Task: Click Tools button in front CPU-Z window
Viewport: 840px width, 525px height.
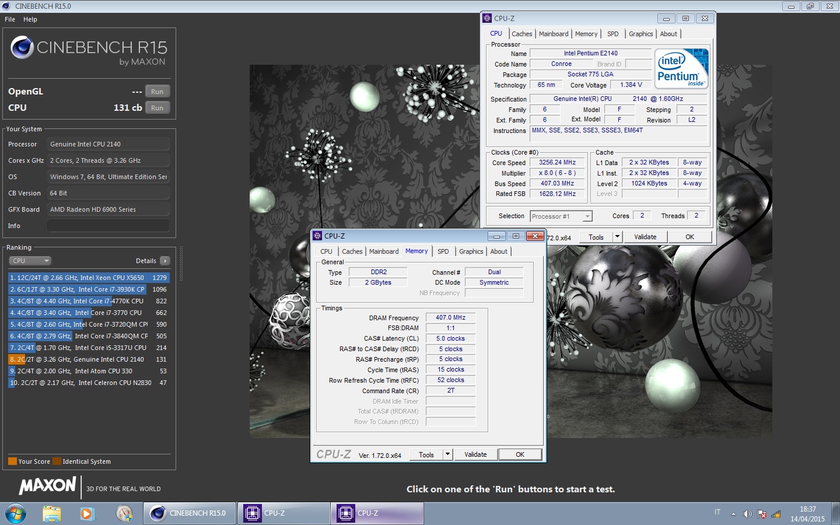Action: 426,455
